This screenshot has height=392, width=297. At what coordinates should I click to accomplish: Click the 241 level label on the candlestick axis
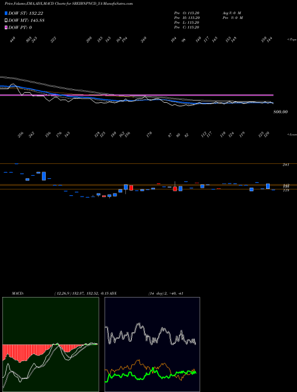286,165
